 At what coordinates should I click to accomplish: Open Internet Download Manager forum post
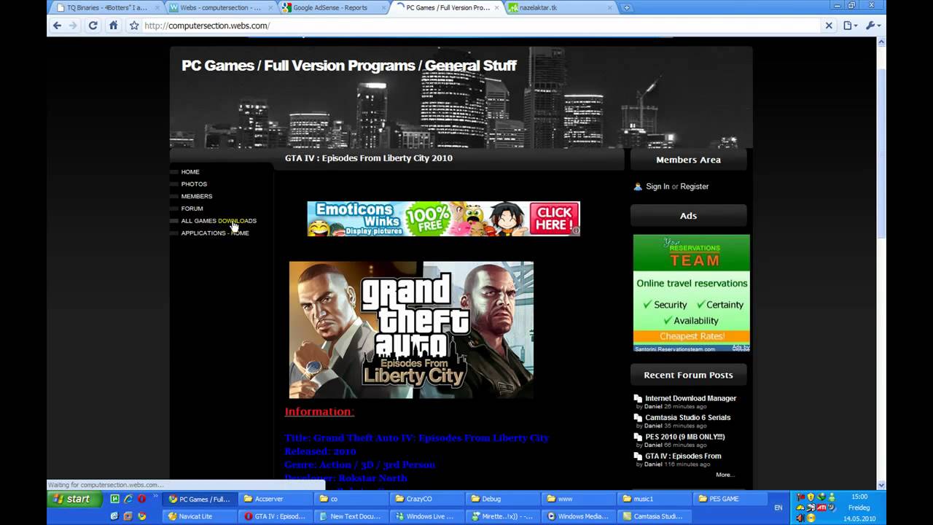pos(690,399)
